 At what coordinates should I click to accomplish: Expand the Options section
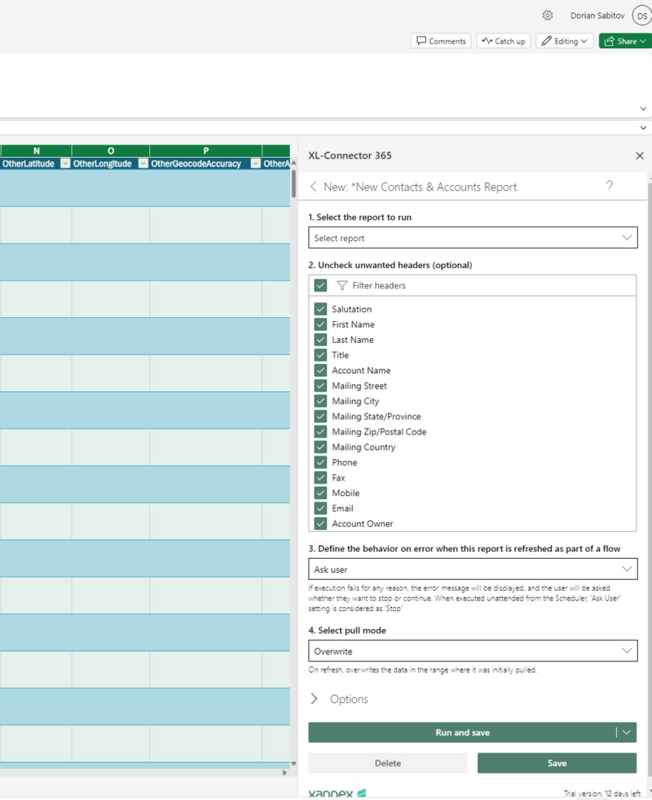pyautogui.click(x=339, y=699)
